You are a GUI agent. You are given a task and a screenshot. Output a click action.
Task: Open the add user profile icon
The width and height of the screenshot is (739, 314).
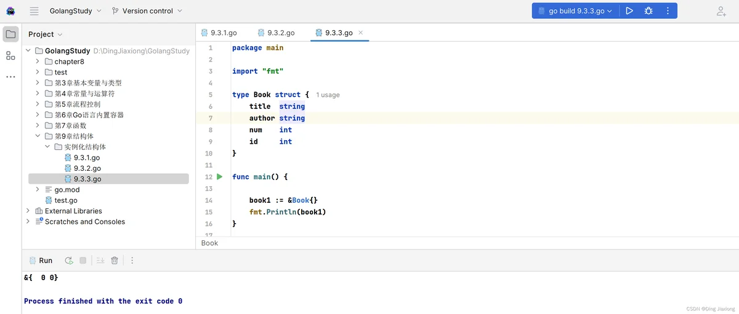[x=721, y=11]
